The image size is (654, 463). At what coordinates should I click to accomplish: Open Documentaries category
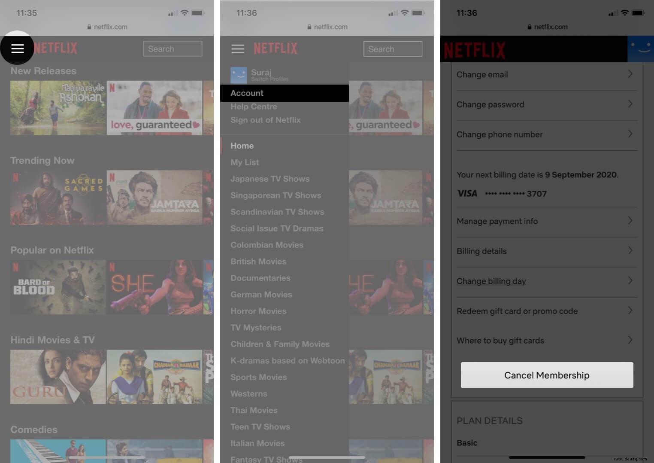coord(260,278)
